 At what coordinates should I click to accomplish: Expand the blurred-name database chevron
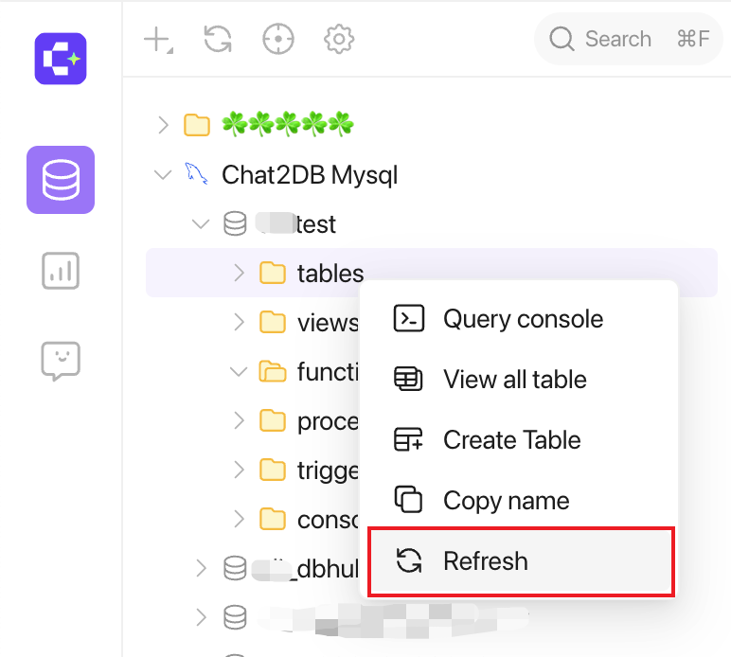(201, 617)
